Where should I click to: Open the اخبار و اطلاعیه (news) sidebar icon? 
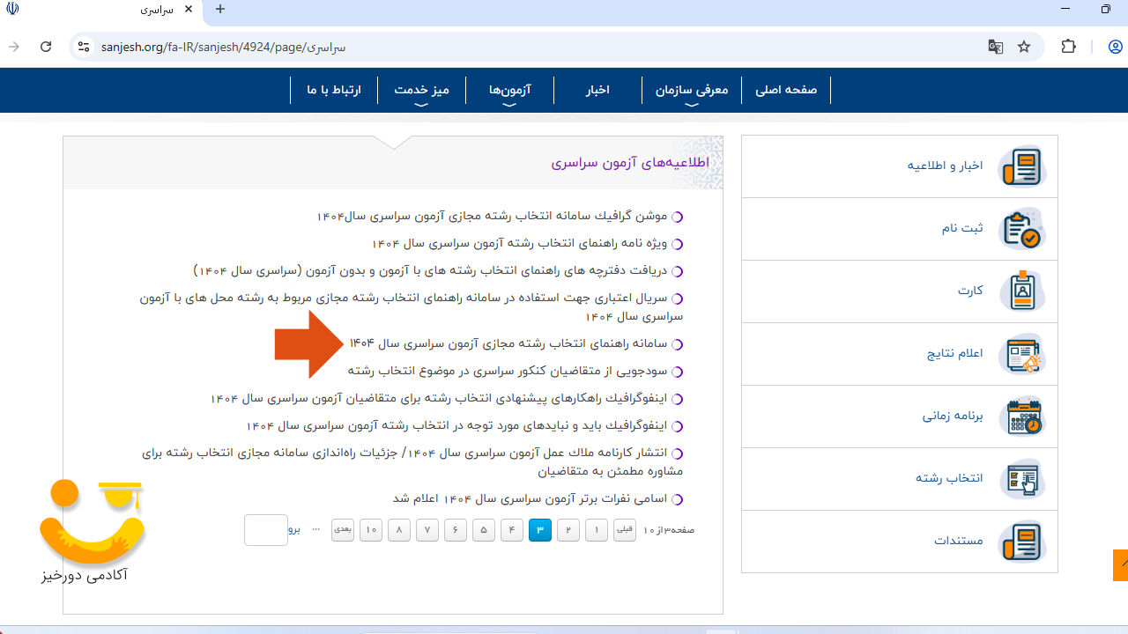[x=1022, y=166]
